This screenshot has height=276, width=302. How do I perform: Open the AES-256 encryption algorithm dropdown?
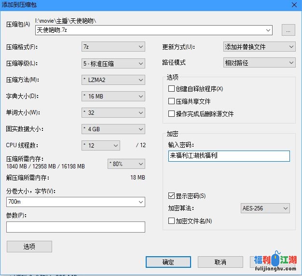point(265,208)
